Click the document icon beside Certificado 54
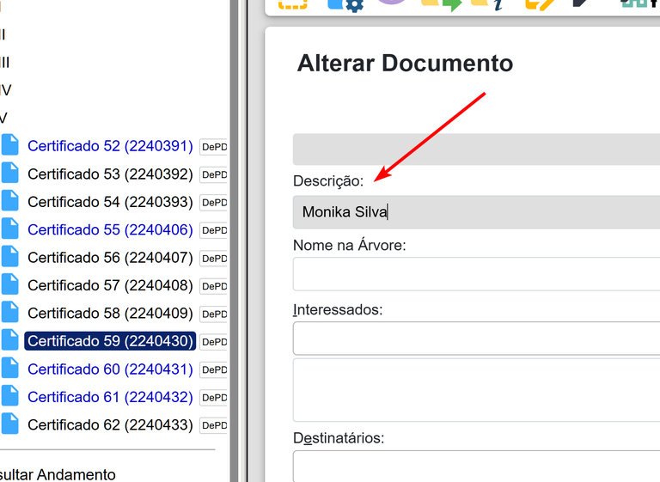The height and width of the screenshot is (482, 660). tap(9, 200)
